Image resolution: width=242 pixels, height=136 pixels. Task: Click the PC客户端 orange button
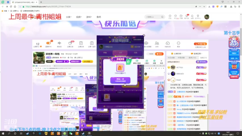[200, 44]
